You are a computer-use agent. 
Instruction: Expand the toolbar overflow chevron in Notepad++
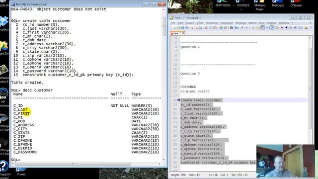click(x=311, y=27)
